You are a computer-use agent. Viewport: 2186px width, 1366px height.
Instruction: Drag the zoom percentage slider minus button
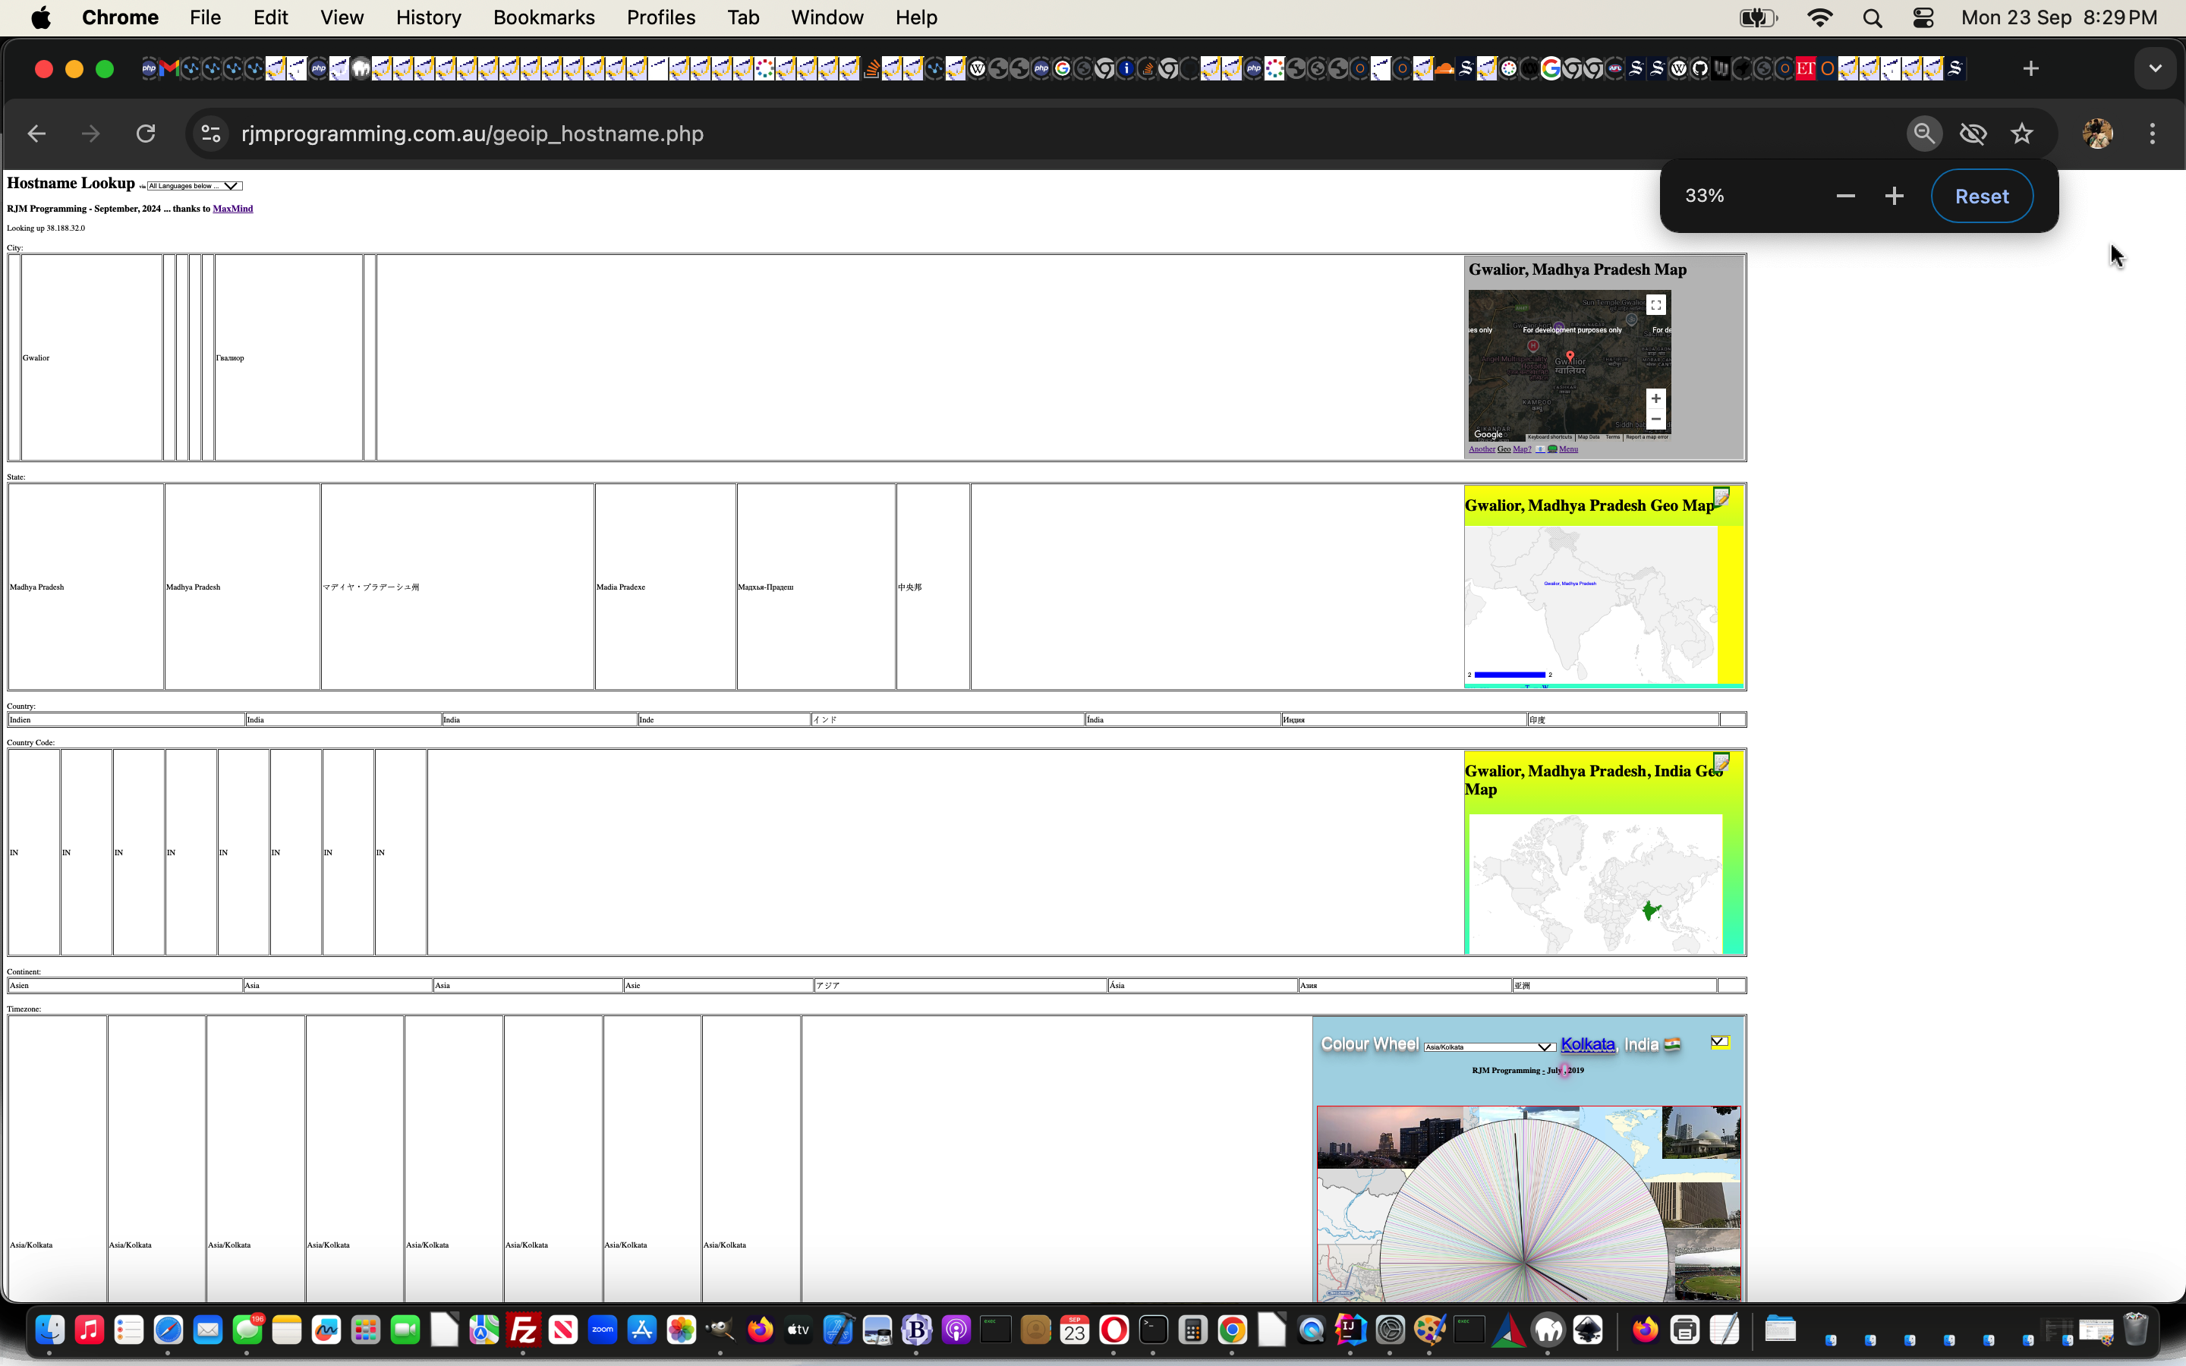[1846, 195]
